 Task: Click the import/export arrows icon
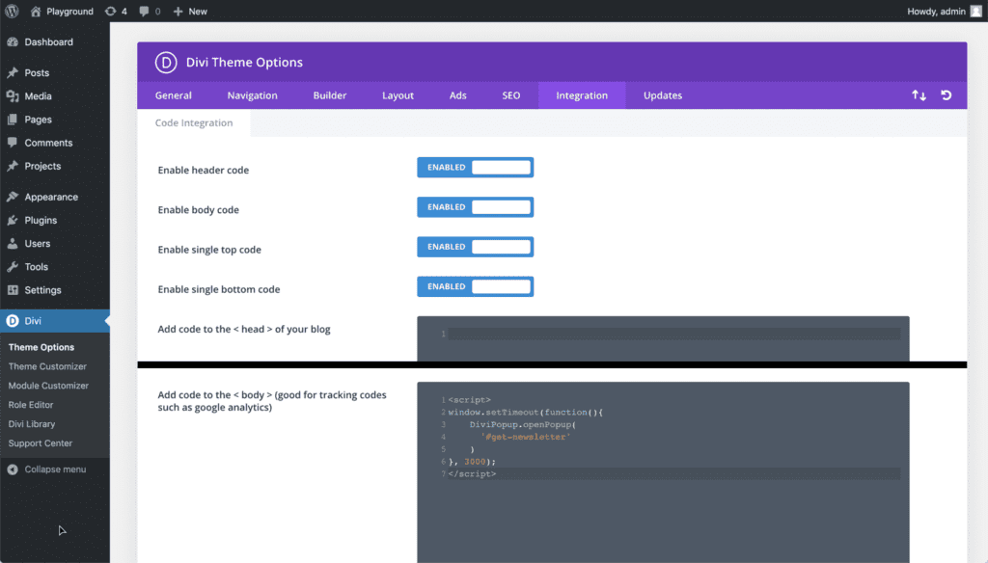coord(919,95)
